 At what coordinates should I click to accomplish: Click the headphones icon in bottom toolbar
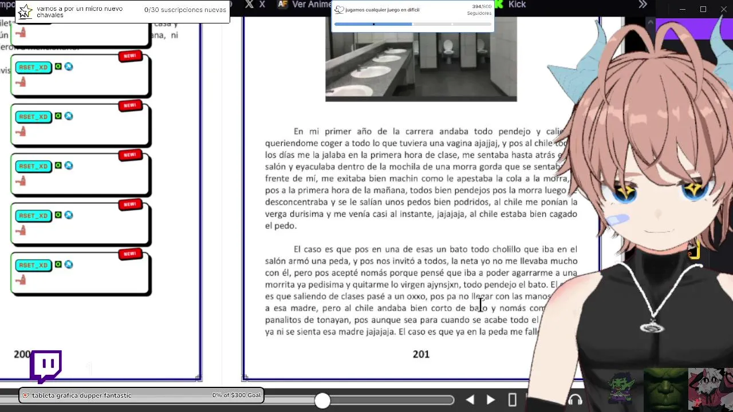point(575,400)
